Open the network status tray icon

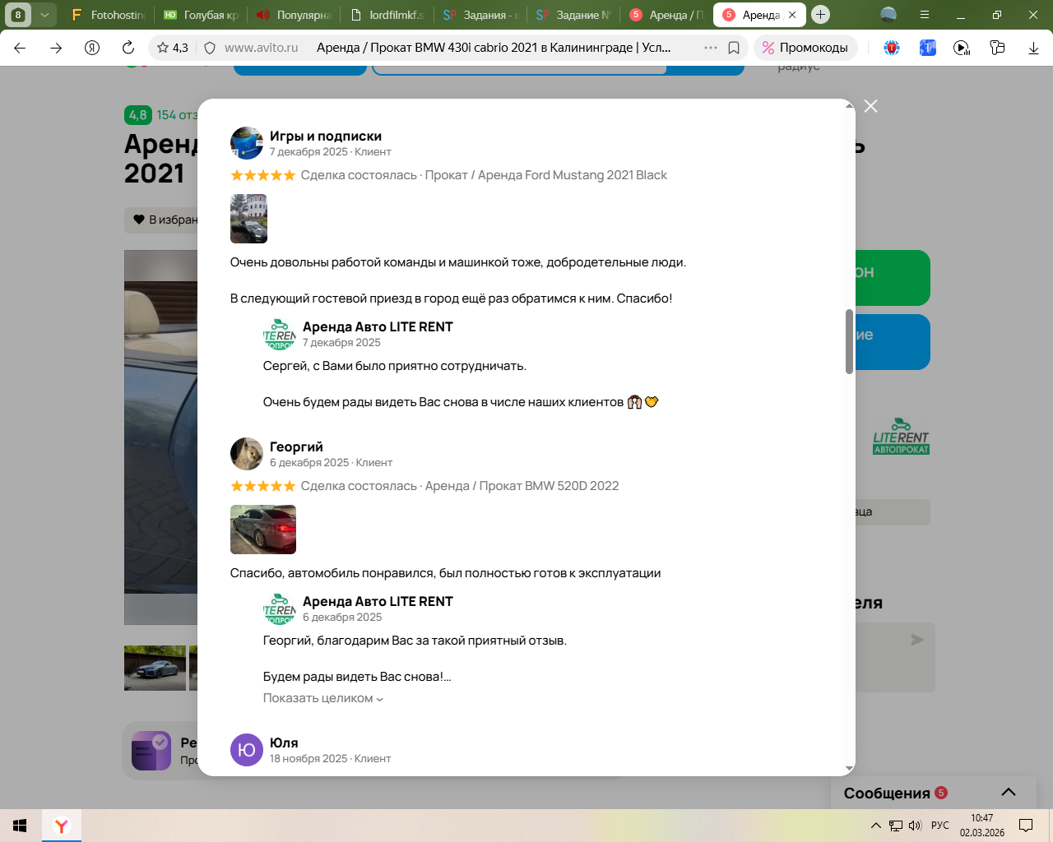point(896,826)
